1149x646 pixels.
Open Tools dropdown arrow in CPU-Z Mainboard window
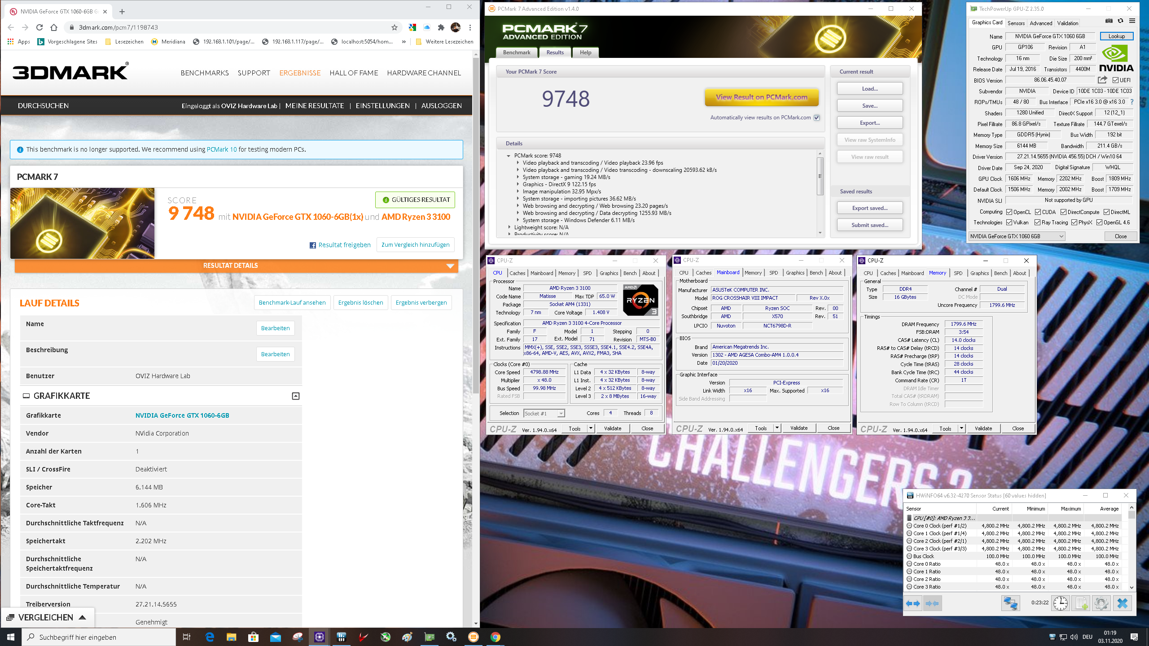[777, 428]
